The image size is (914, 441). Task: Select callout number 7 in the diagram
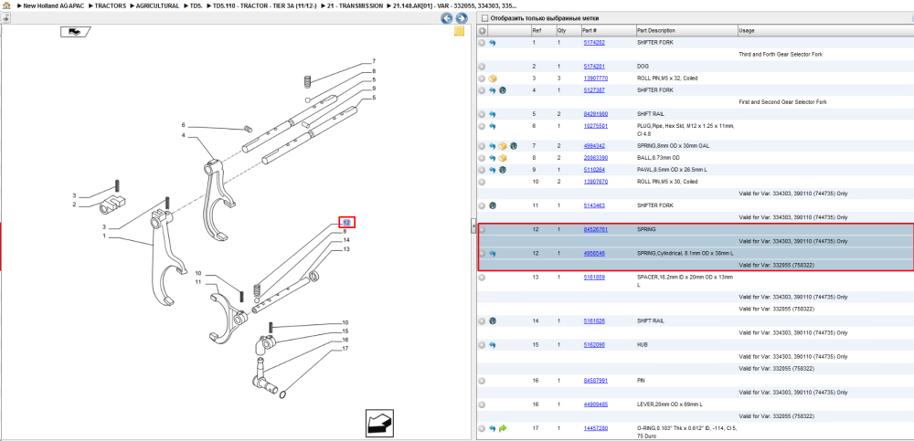point(374,62)
